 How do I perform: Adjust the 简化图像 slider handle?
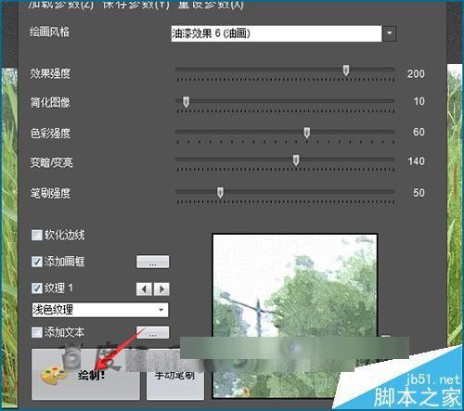click(186, 101)
